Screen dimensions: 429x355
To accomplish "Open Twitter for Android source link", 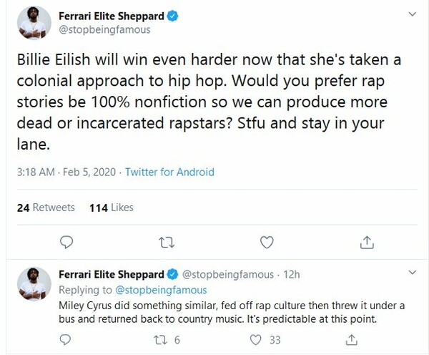I will click(169, 172).
